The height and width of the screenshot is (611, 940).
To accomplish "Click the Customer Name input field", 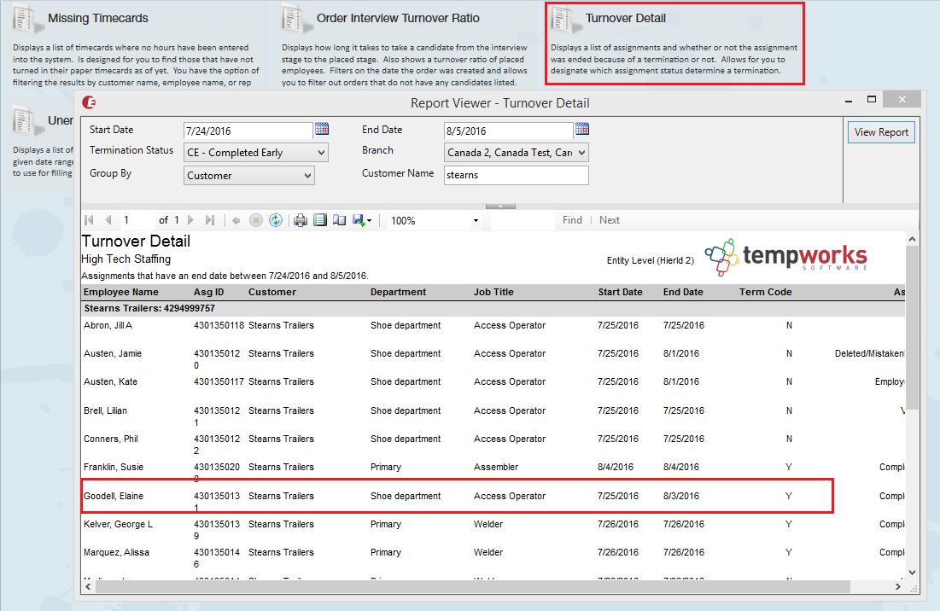I will 516,175.
